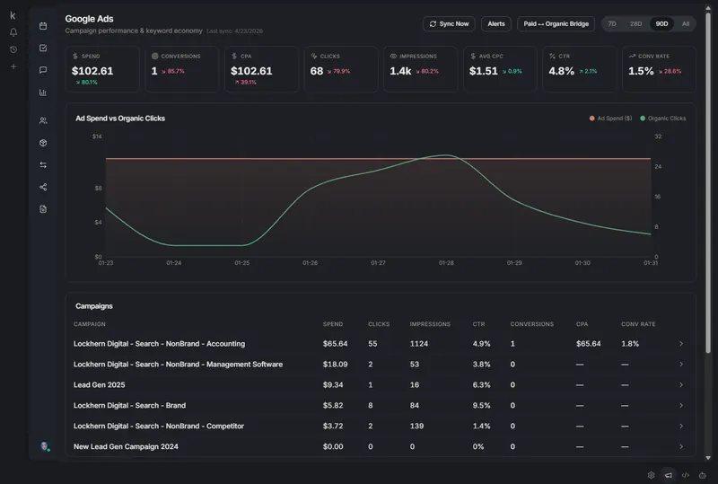The image size is (718, 484).
Task: Select the All time range
Action: 686,24
